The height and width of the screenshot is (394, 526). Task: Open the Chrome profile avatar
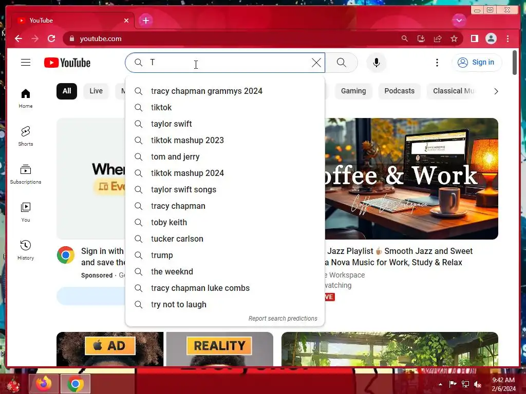click(491, 38)
